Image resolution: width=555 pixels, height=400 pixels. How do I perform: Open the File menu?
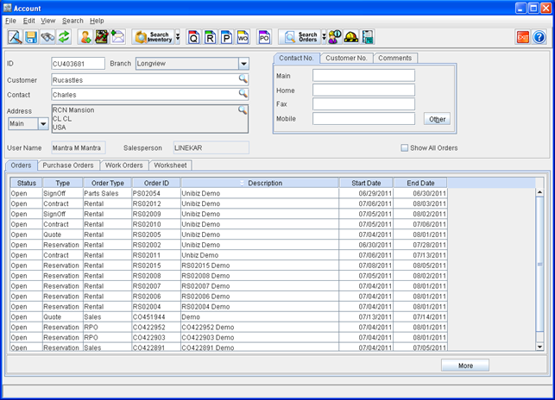pyautogui.click(x=10, y=21)
